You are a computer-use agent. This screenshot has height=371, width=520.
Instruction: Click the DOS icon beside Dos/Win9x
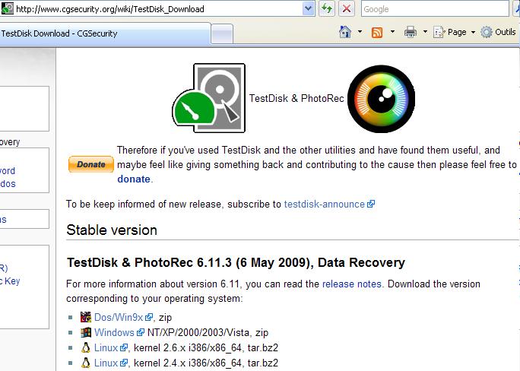pyautogui.click(x=86, y=317)
